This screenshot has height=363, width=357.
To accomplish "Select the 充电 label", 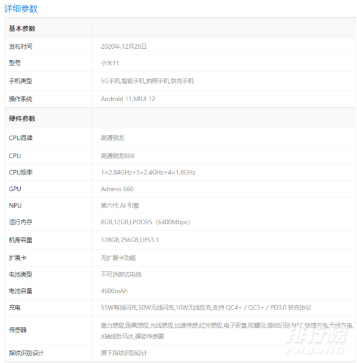I will click(15, 308).
